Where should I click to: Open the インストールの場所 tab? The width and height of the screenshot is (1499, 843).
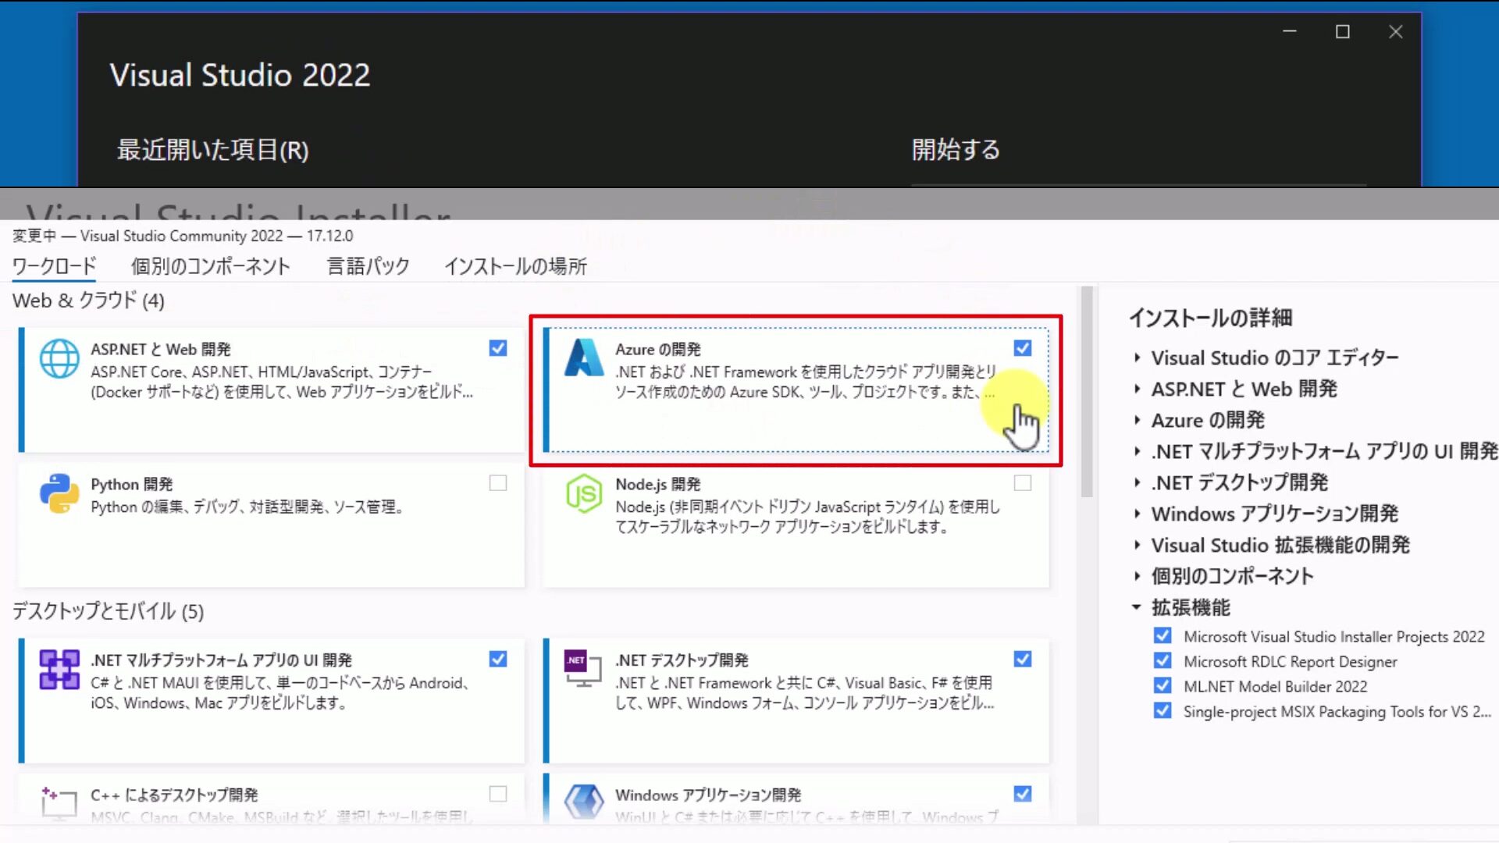(x=515, y=266)
